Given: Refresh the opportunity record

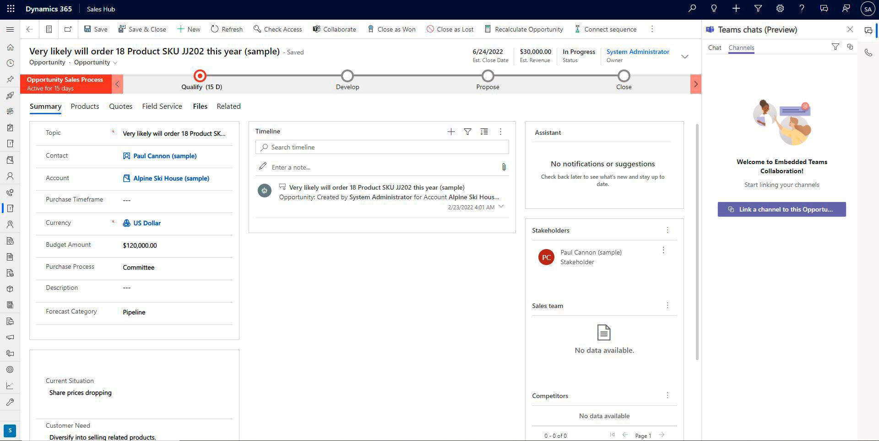Looking at the screenshot, I should 227,29.
